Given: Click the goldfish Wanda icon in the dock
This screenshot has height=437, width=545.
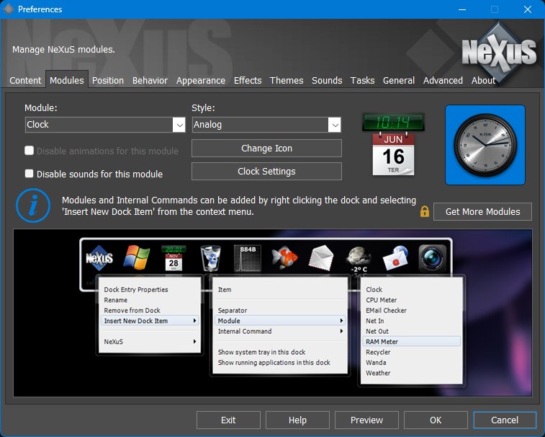Looking at the screenshot, I should tap(284, 257).
